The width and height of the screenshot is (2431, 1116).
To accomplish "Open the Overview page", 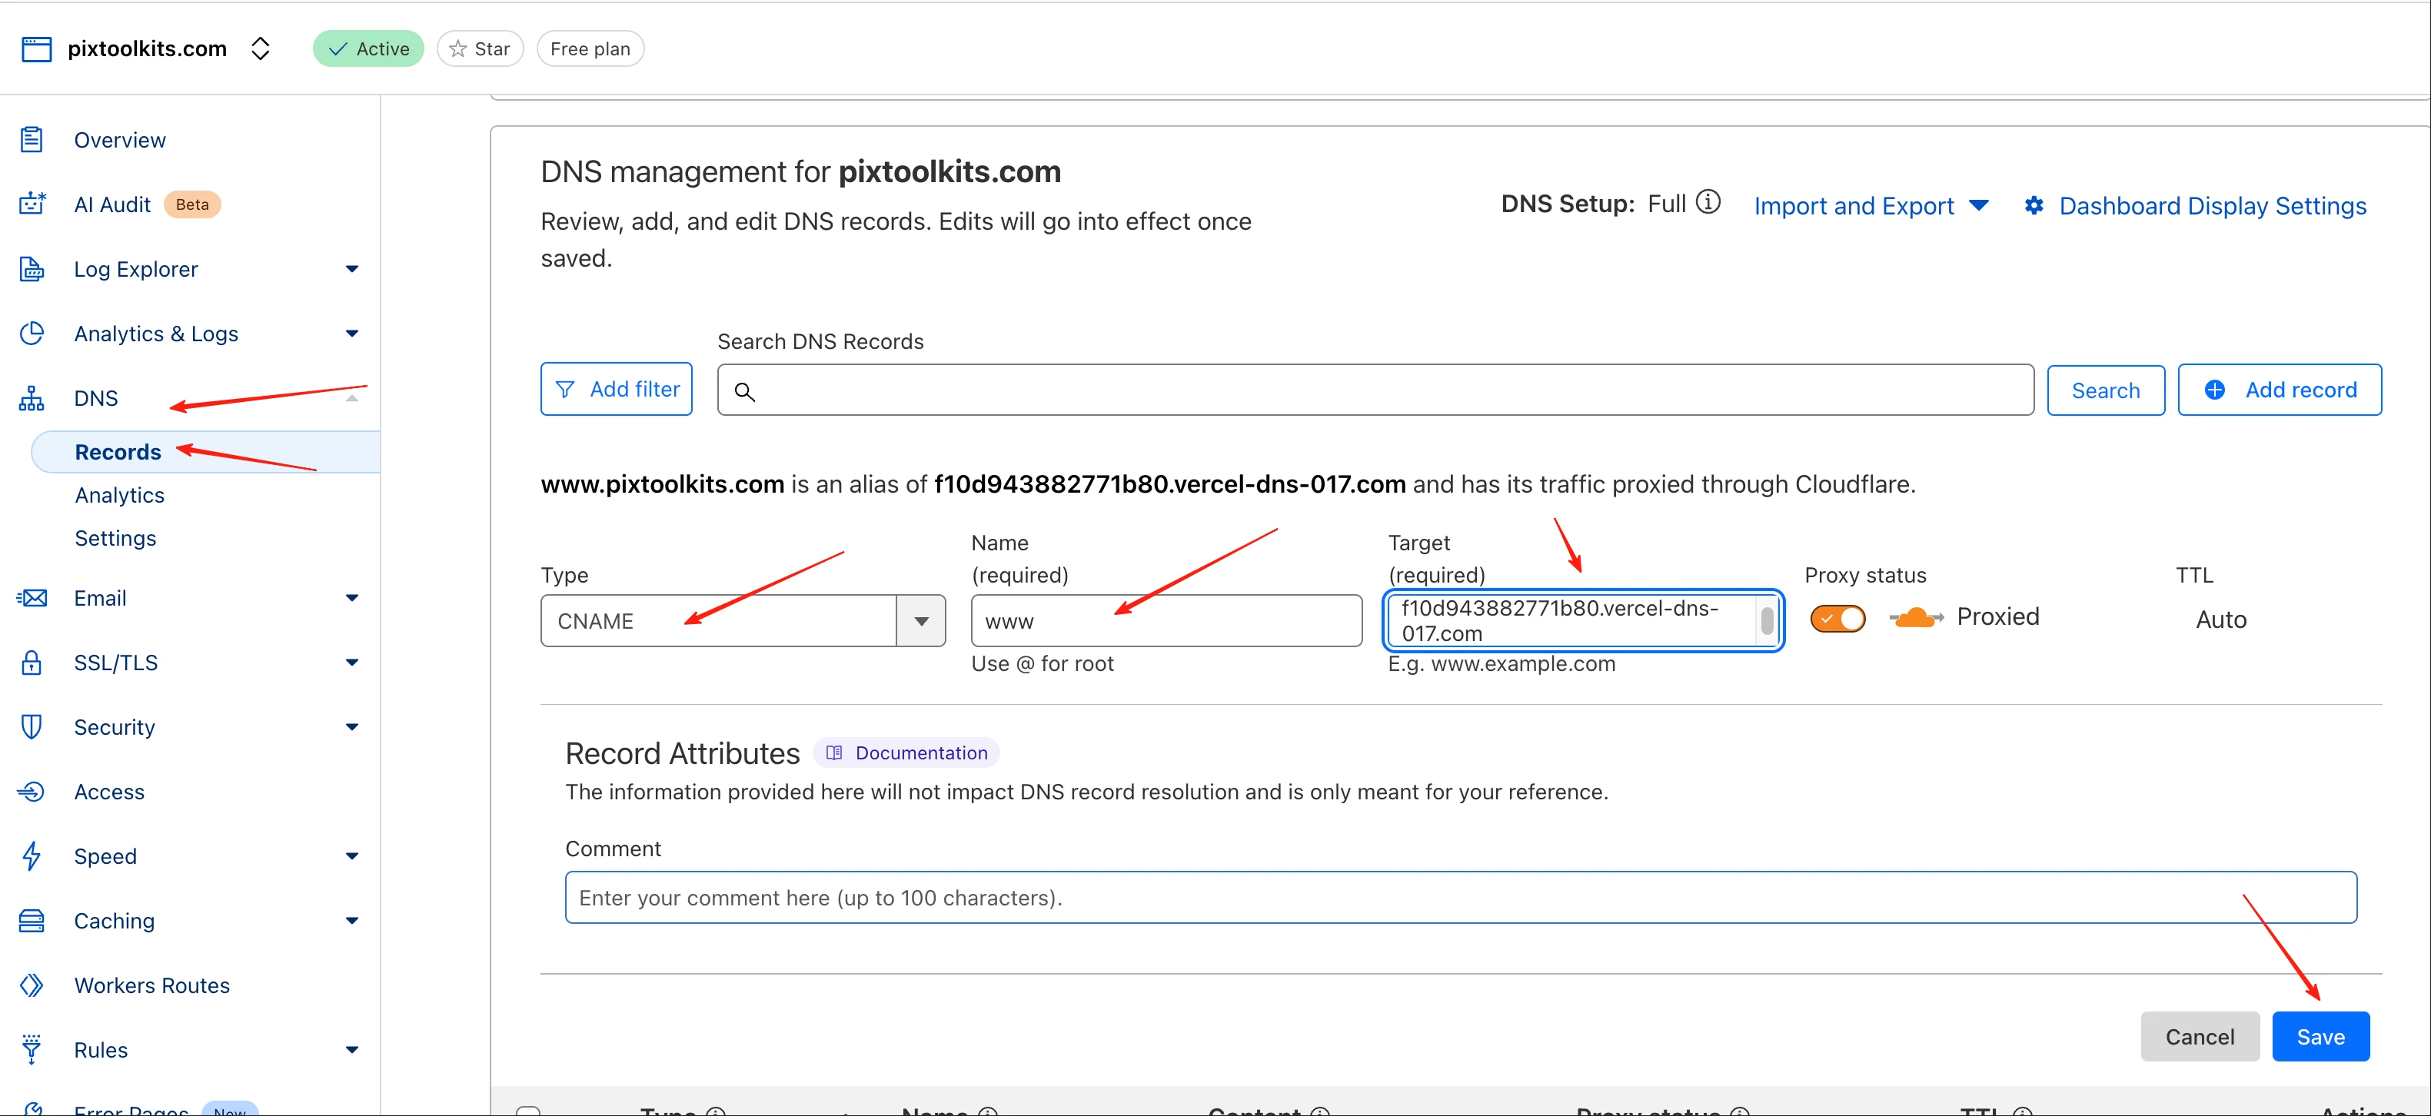I will click(x=120, y=140).
